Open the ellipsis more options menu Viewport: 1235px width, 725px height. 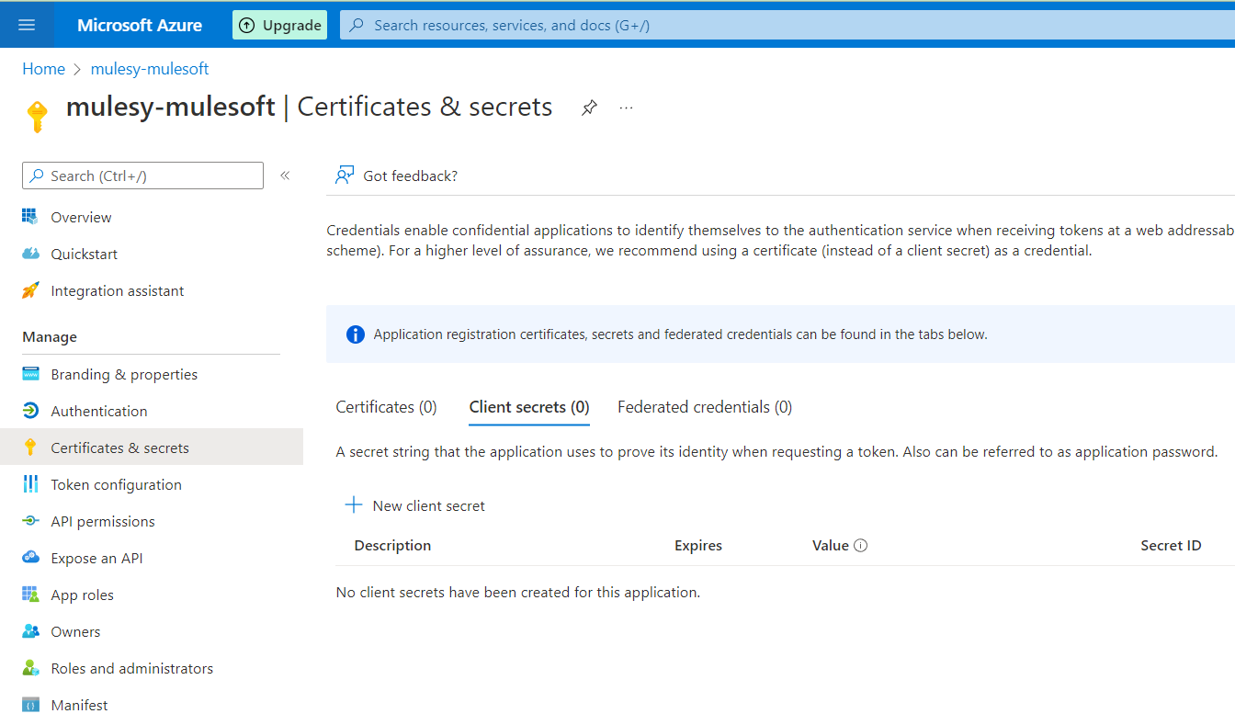pyautogui.click(x=627, y=108)
